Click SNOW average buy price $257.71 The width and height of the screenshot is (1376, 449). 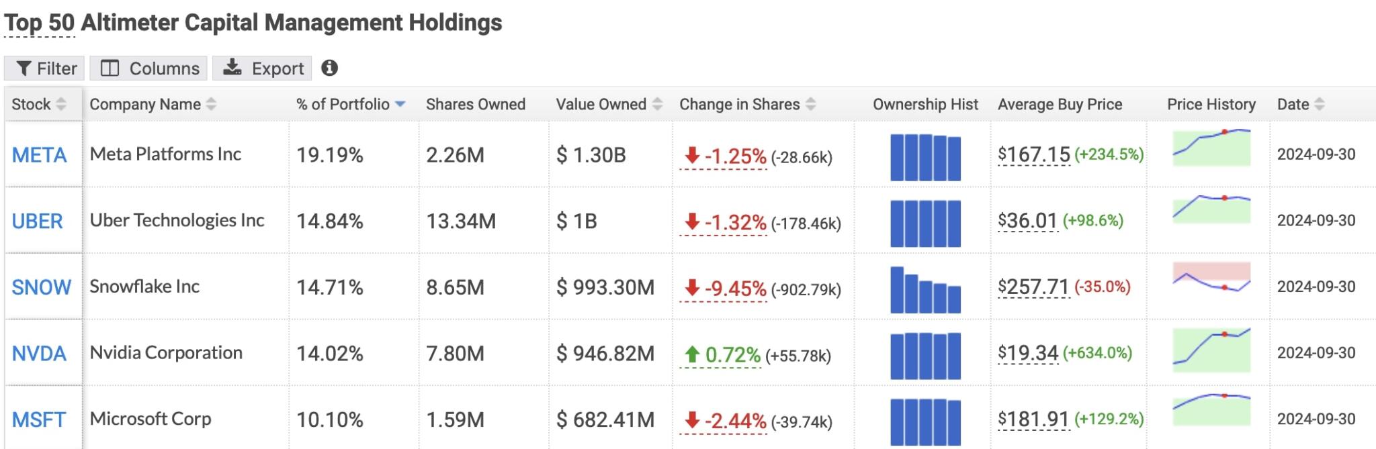[x=1033, y=287]
